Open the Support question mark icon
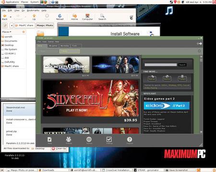Screen dimensions: 216x172 (x=130, y=140)
